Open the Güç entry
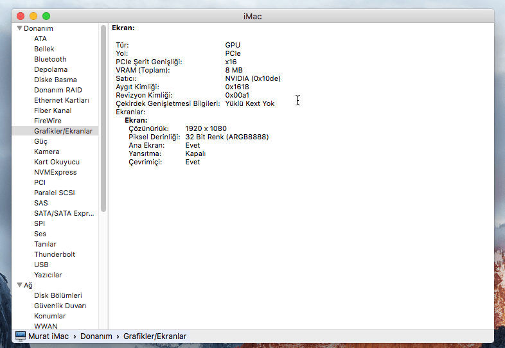This screenshot has height=348, width=505. click(40, 142)
